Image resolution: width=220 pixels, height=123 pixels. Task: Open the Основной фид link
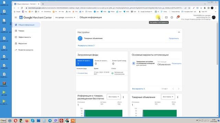coord(82,73)
